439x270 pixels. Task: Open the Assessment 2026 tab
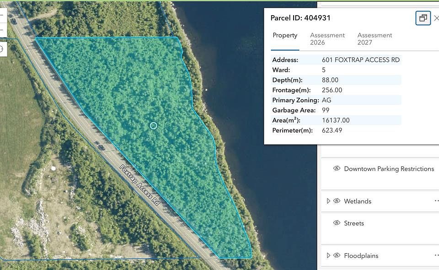coord(327,39)
